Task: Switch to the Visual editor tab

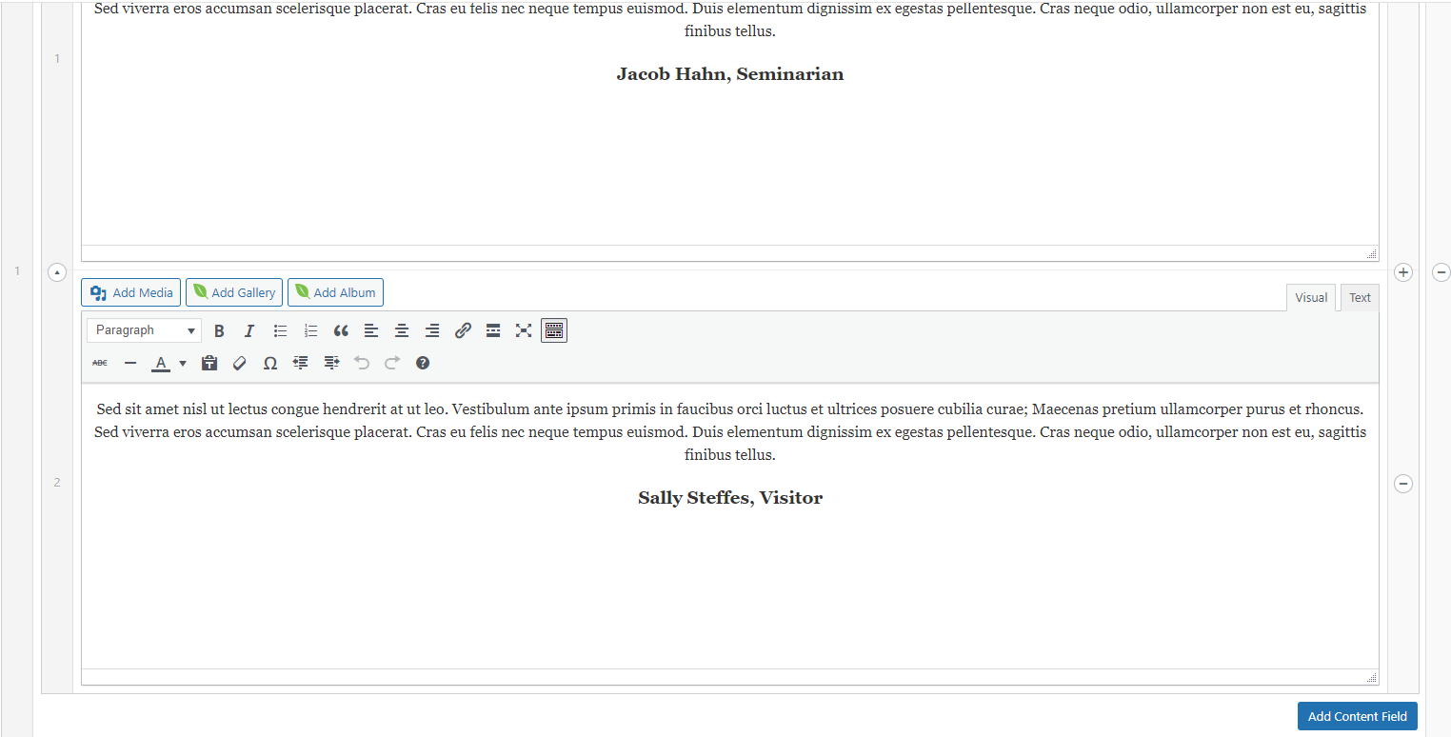Action: click(x=1310, y=297)
